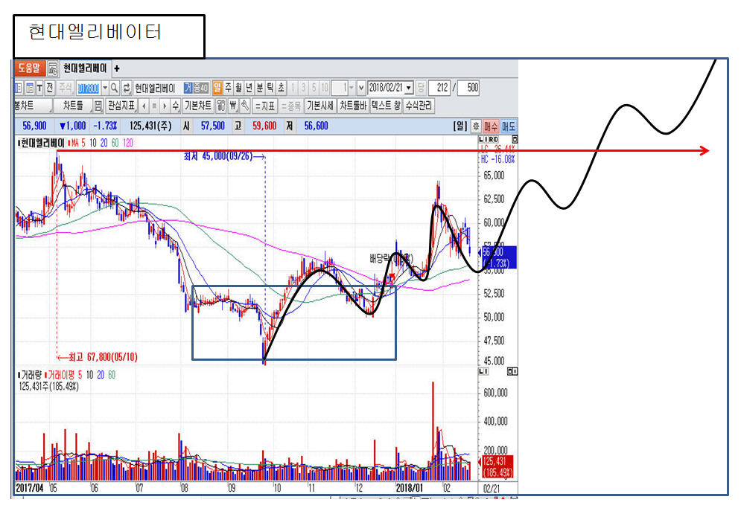Switch to the monthly (월) chart period
Image resolution: width=741 pixels, height=514 pixels.
[238, 88]
